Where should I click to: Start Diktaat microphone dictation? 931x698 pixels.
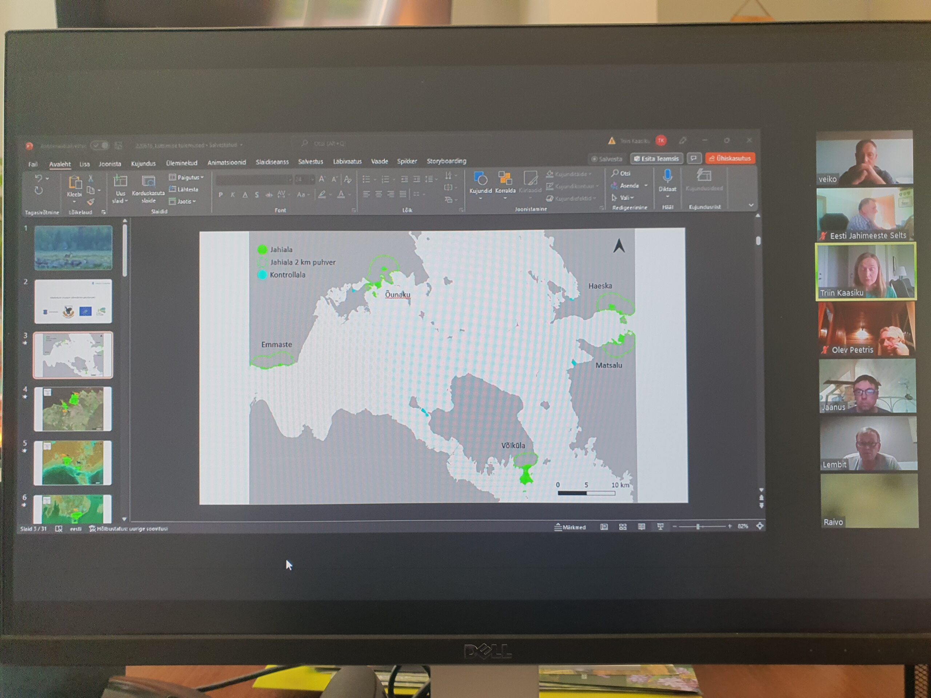coord(667,177)
